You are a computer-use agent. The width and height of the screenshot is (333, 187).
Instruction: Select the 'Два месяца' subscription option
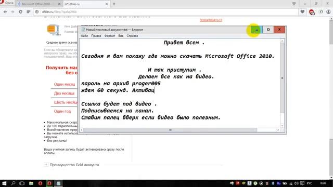pyautogui.click(x=64, y=94)
